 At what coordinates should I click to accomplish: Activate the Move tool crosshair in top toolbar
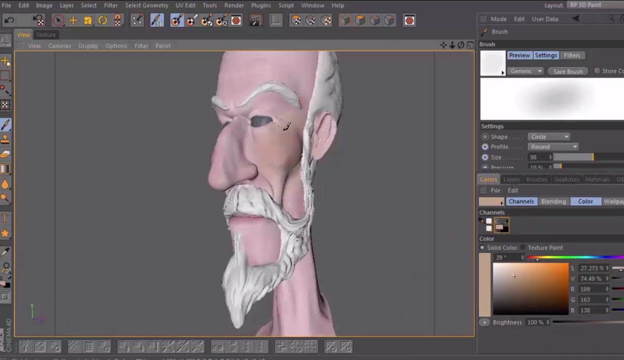pos(73,21)
